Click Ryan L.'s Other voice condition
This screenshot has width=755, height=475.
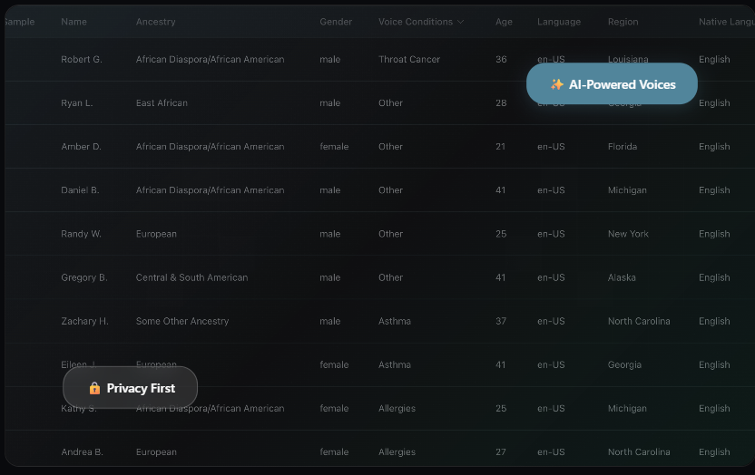click(x=390, y=102)
